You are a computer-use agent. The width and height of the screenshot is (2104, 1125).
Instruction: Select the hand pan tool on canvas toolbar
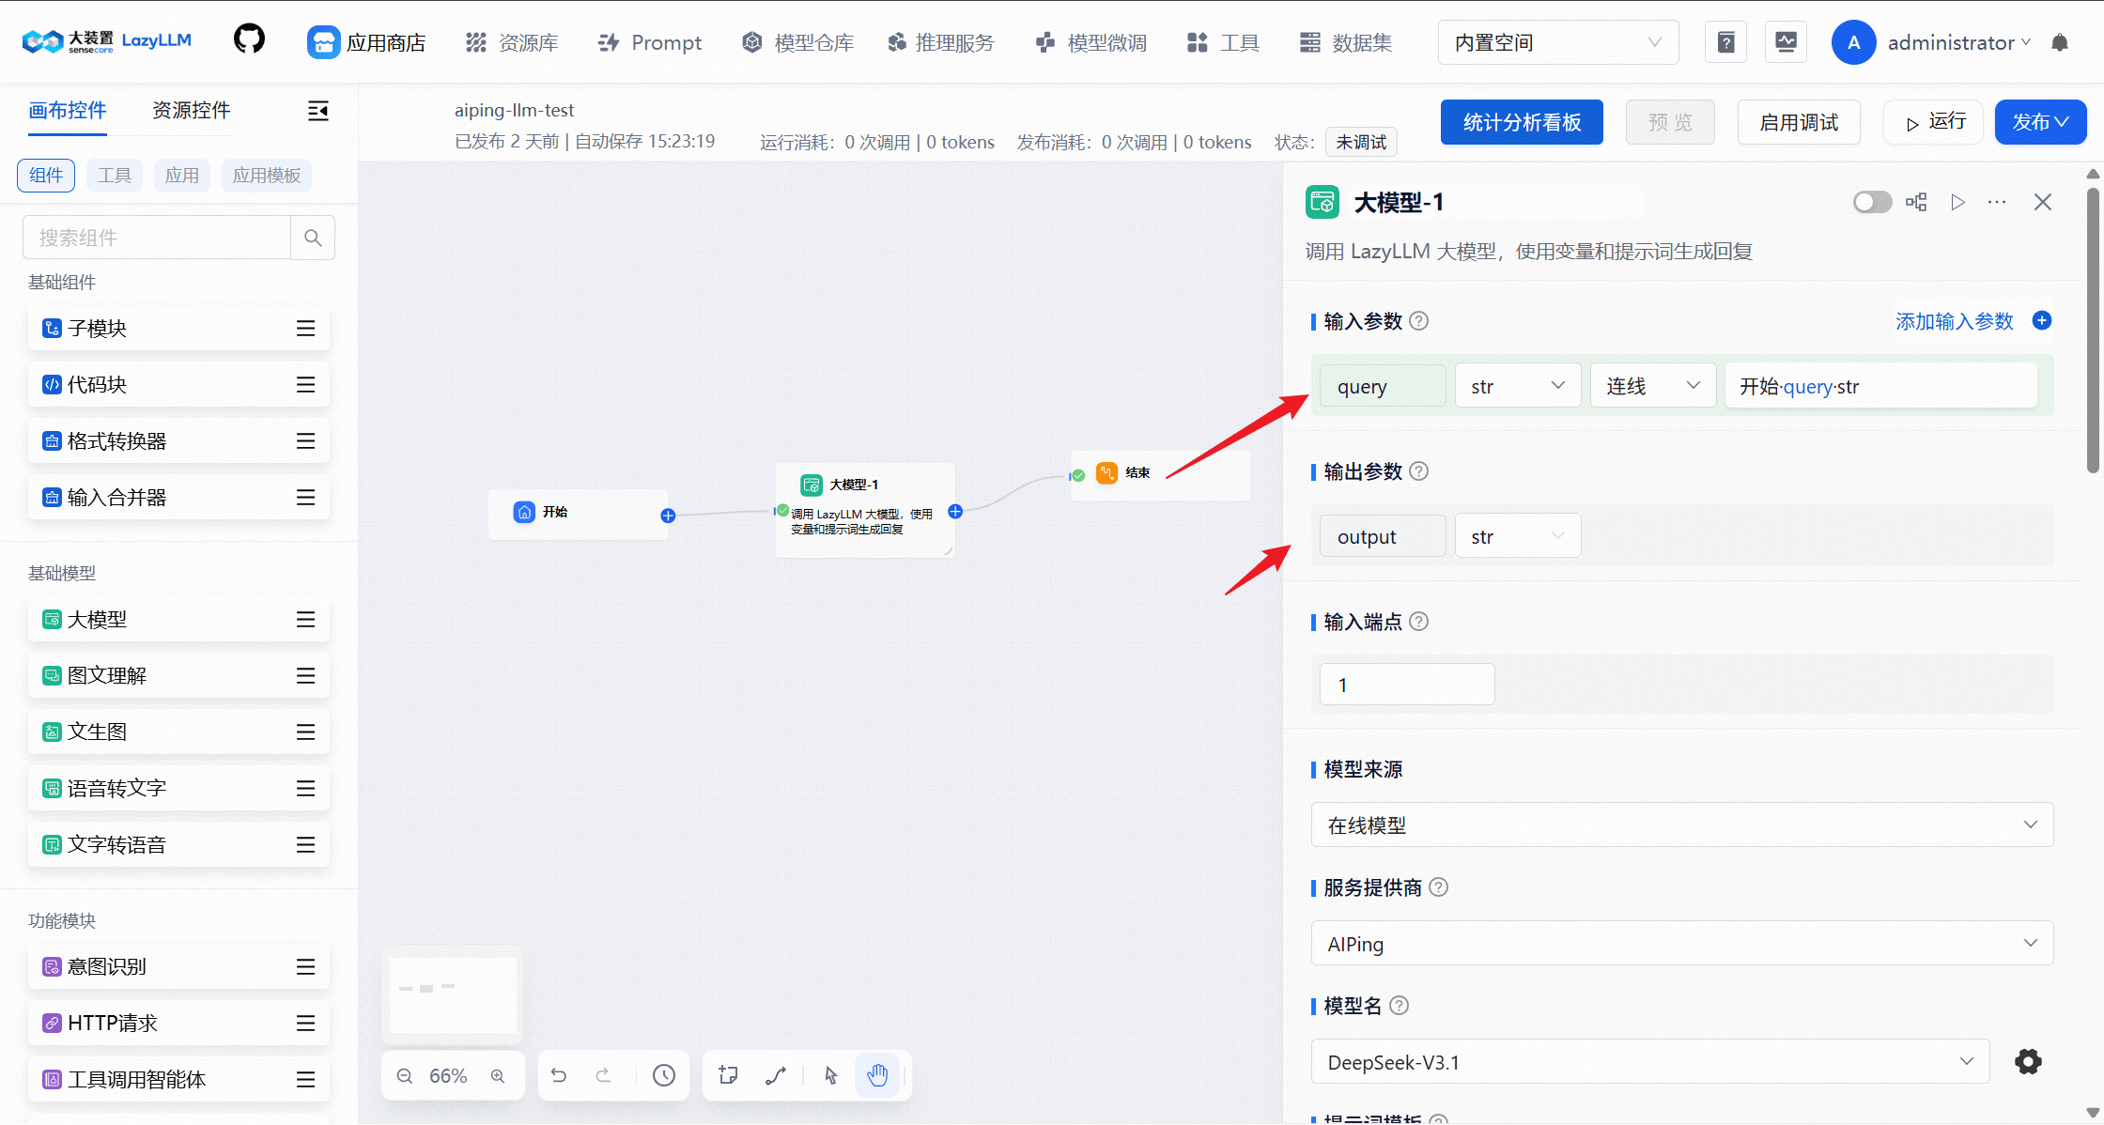pos(878,1074)
